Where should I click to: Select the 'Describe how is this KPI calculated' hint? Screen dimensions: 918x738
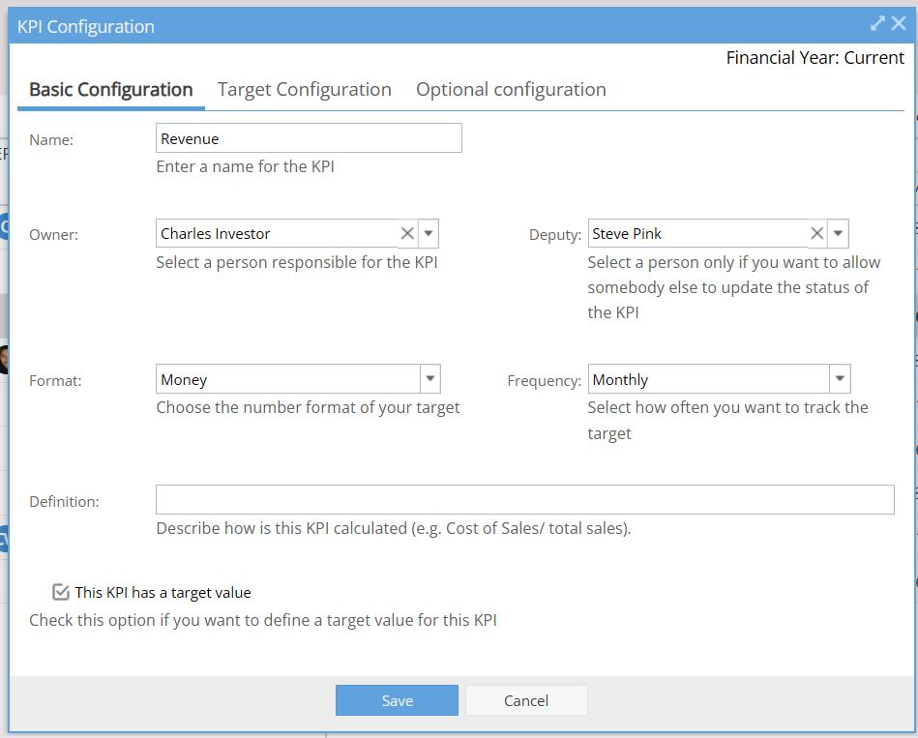pyautogui.click(x=394, y=528)
